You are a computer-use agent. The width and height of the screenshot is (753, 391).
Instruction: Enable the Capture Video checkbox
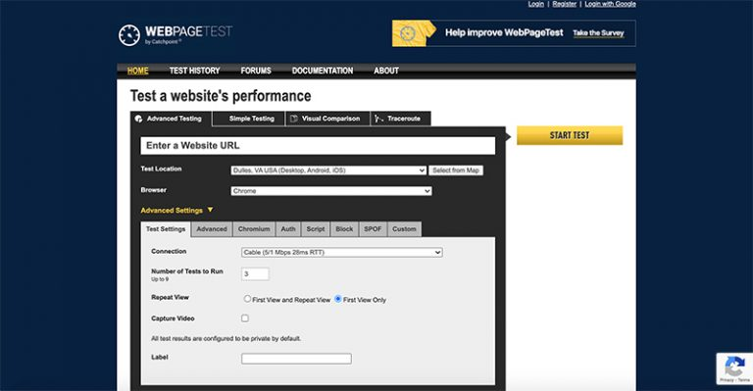[x=245, y=318]
